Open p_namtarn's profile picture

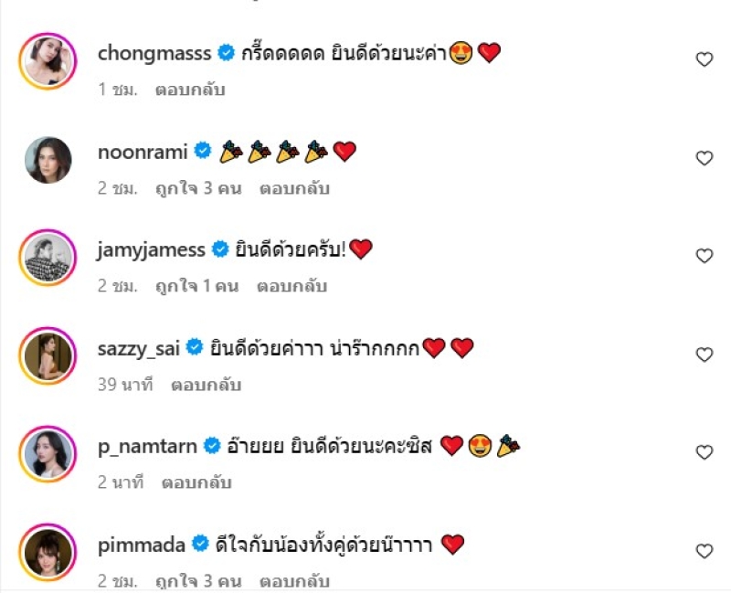coord(48,453)
